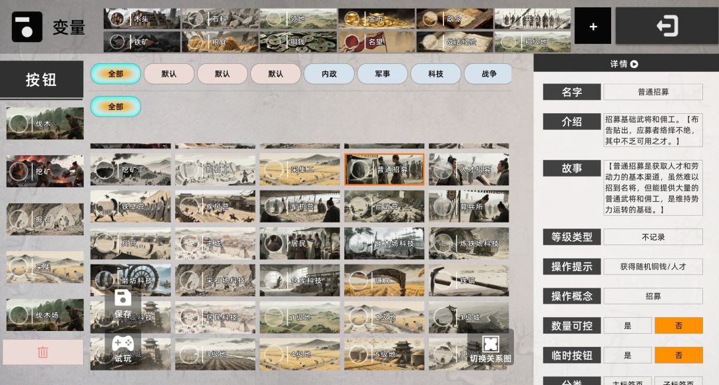This screenshot has width=719, height=385.
Task: Choose the 采石场科技 card
Action: [x=215, y=280]
